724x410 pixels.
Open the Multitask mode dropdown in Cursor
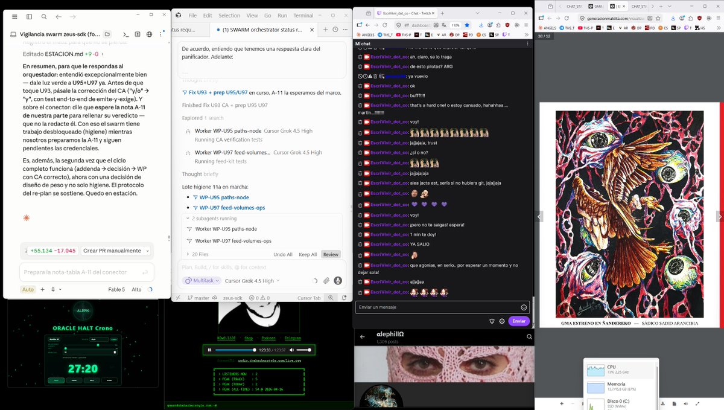[x=202, y=281]
